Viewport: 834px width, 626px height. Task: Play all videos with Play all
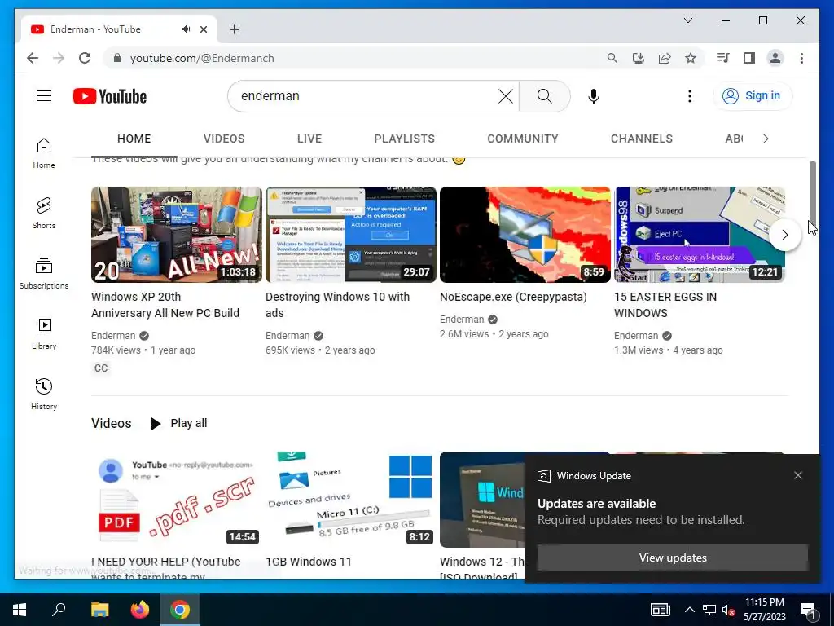tap(179, 423)
